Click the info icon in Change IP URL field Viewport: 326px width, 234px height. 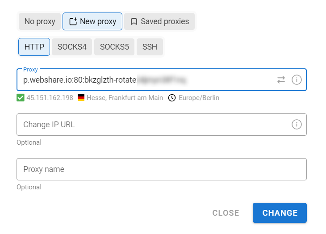[297, 125]
